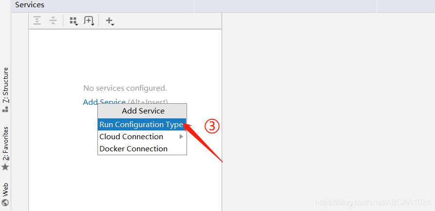
Task: Click the Add Service popup header
Action: (142, 111)
